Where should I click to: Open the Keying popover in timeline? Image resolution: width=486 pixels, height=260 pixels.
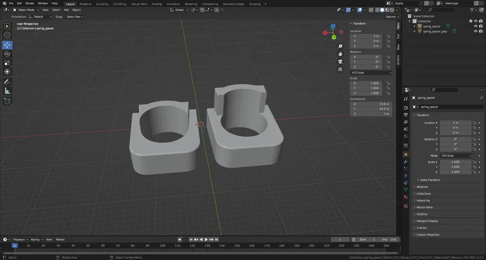pos(36,240)
